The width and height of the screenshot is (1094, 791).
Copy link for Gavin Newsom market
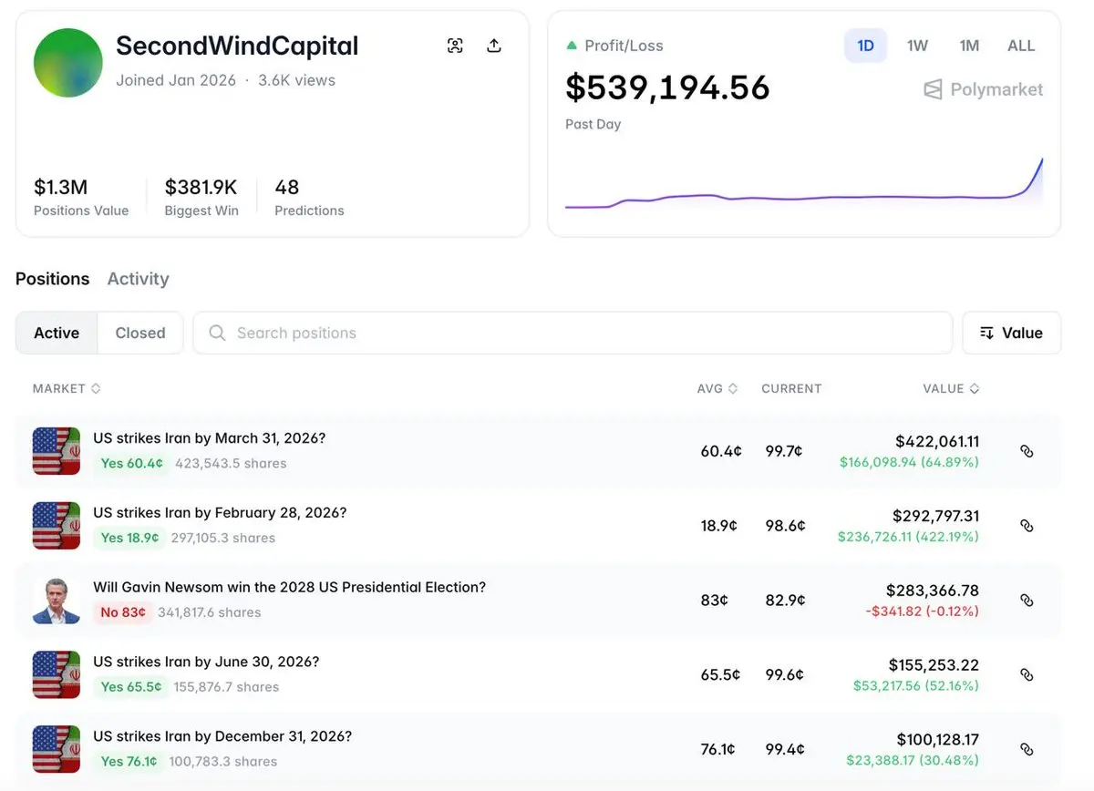pyautogui.click(x=1027, y=601)
